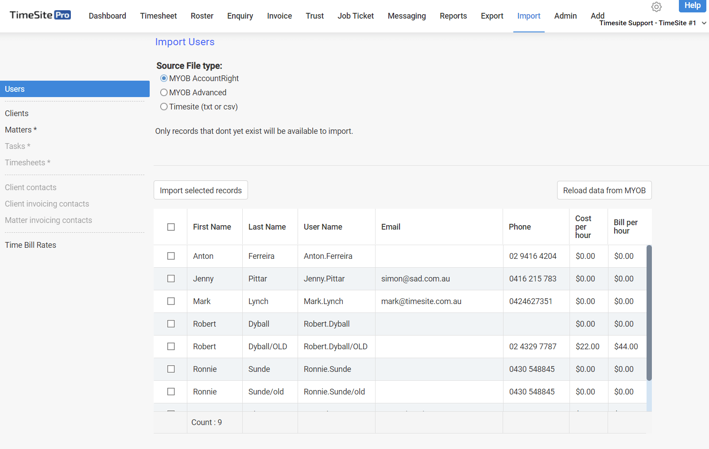Click email mark@timesite.com.au cell
Viewport: 709px width, 449px height.
pos(439,301)
